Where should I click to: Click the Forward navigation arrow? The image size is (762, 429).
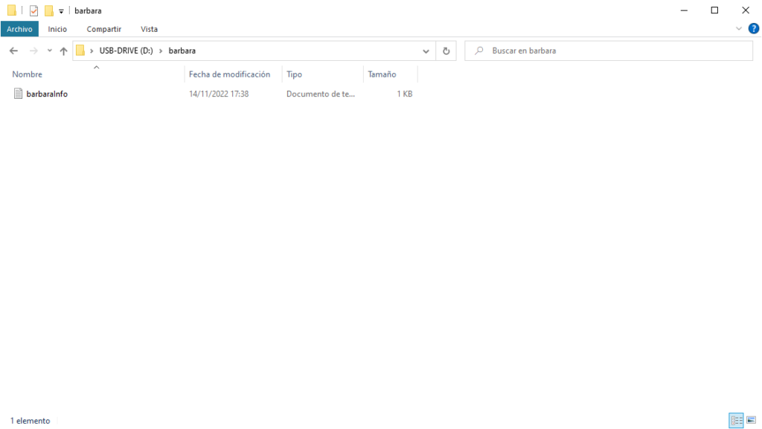[x=33, y=51]
